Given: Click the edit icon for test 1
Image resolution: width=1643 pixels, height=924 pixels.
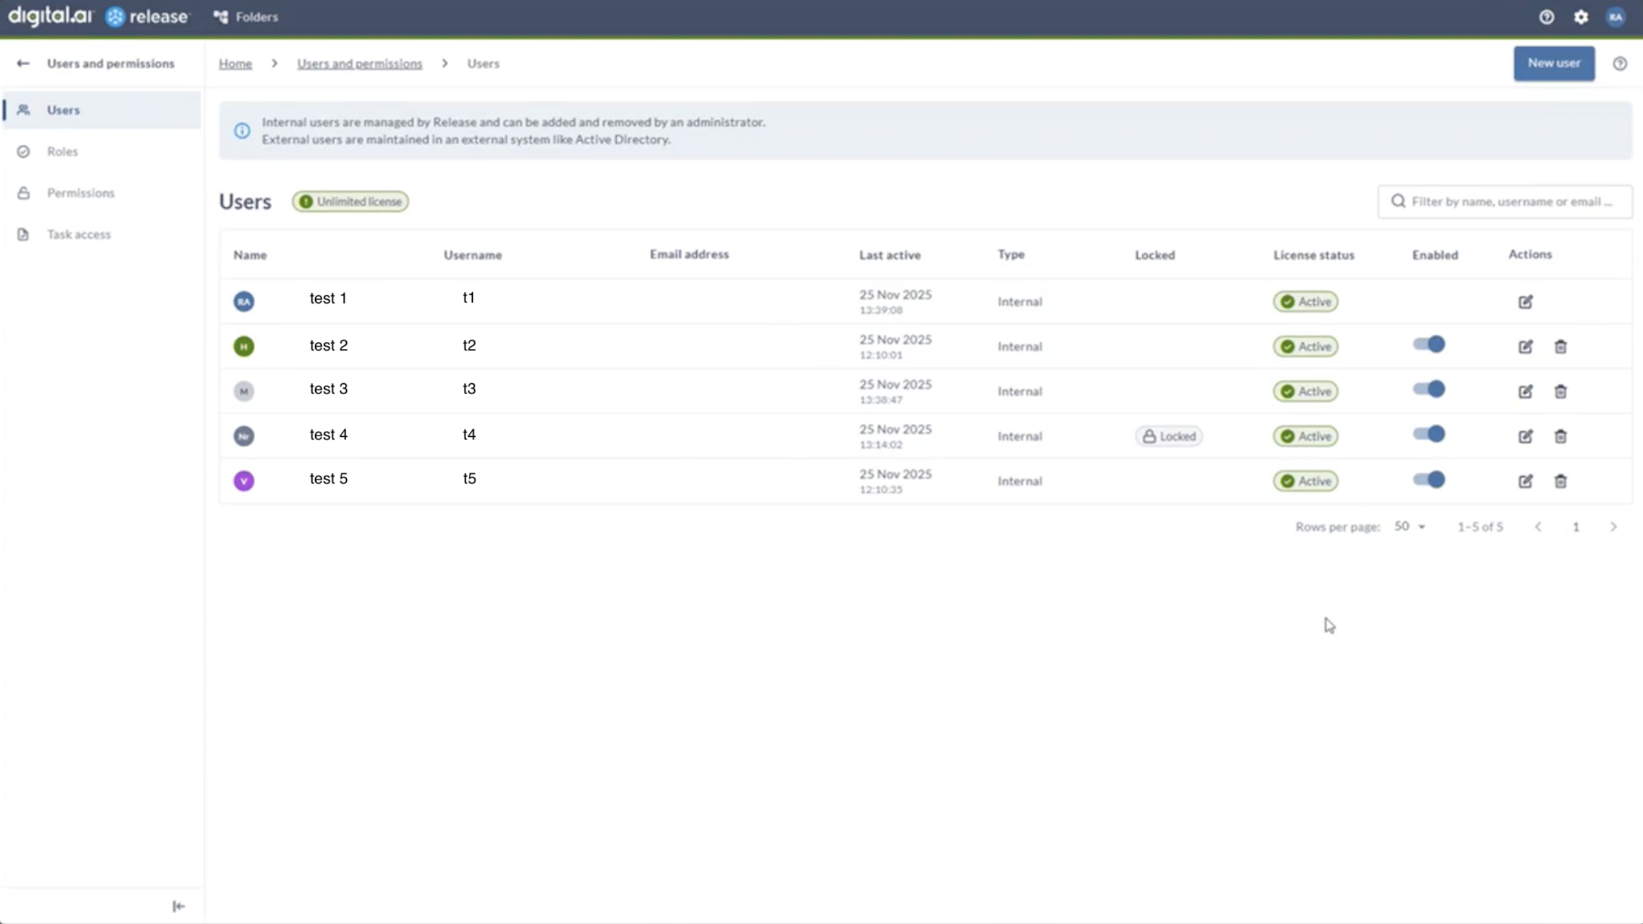Looking at the screenshot, I should pyautogui.click(x=1525, y=302).
